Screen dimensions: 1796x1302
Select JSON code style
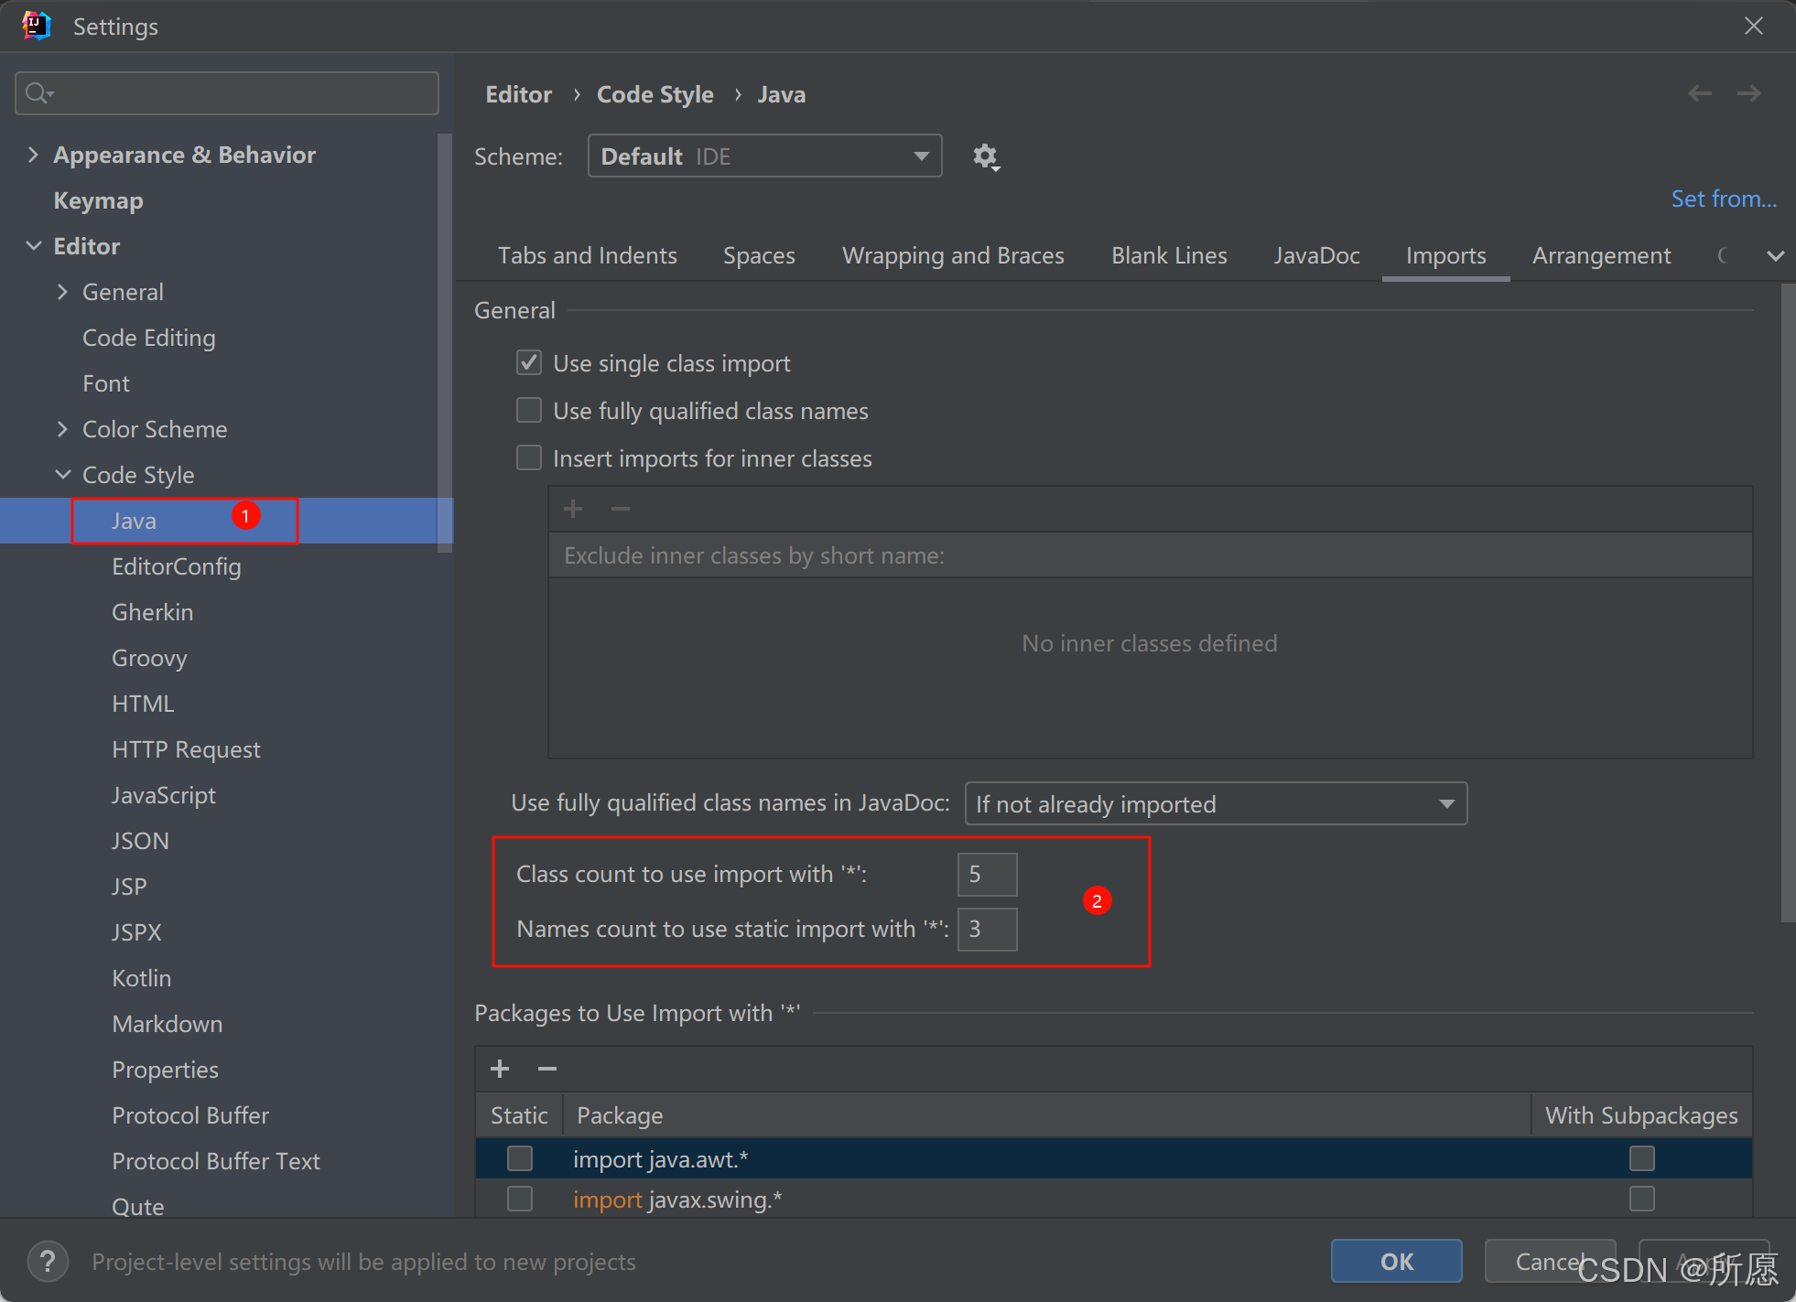click(x=140, y=841)
